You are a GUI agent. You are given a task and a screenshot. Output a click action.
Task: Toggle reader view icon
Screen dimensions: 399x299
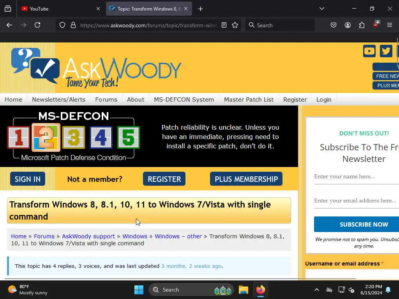pos(224,25)
